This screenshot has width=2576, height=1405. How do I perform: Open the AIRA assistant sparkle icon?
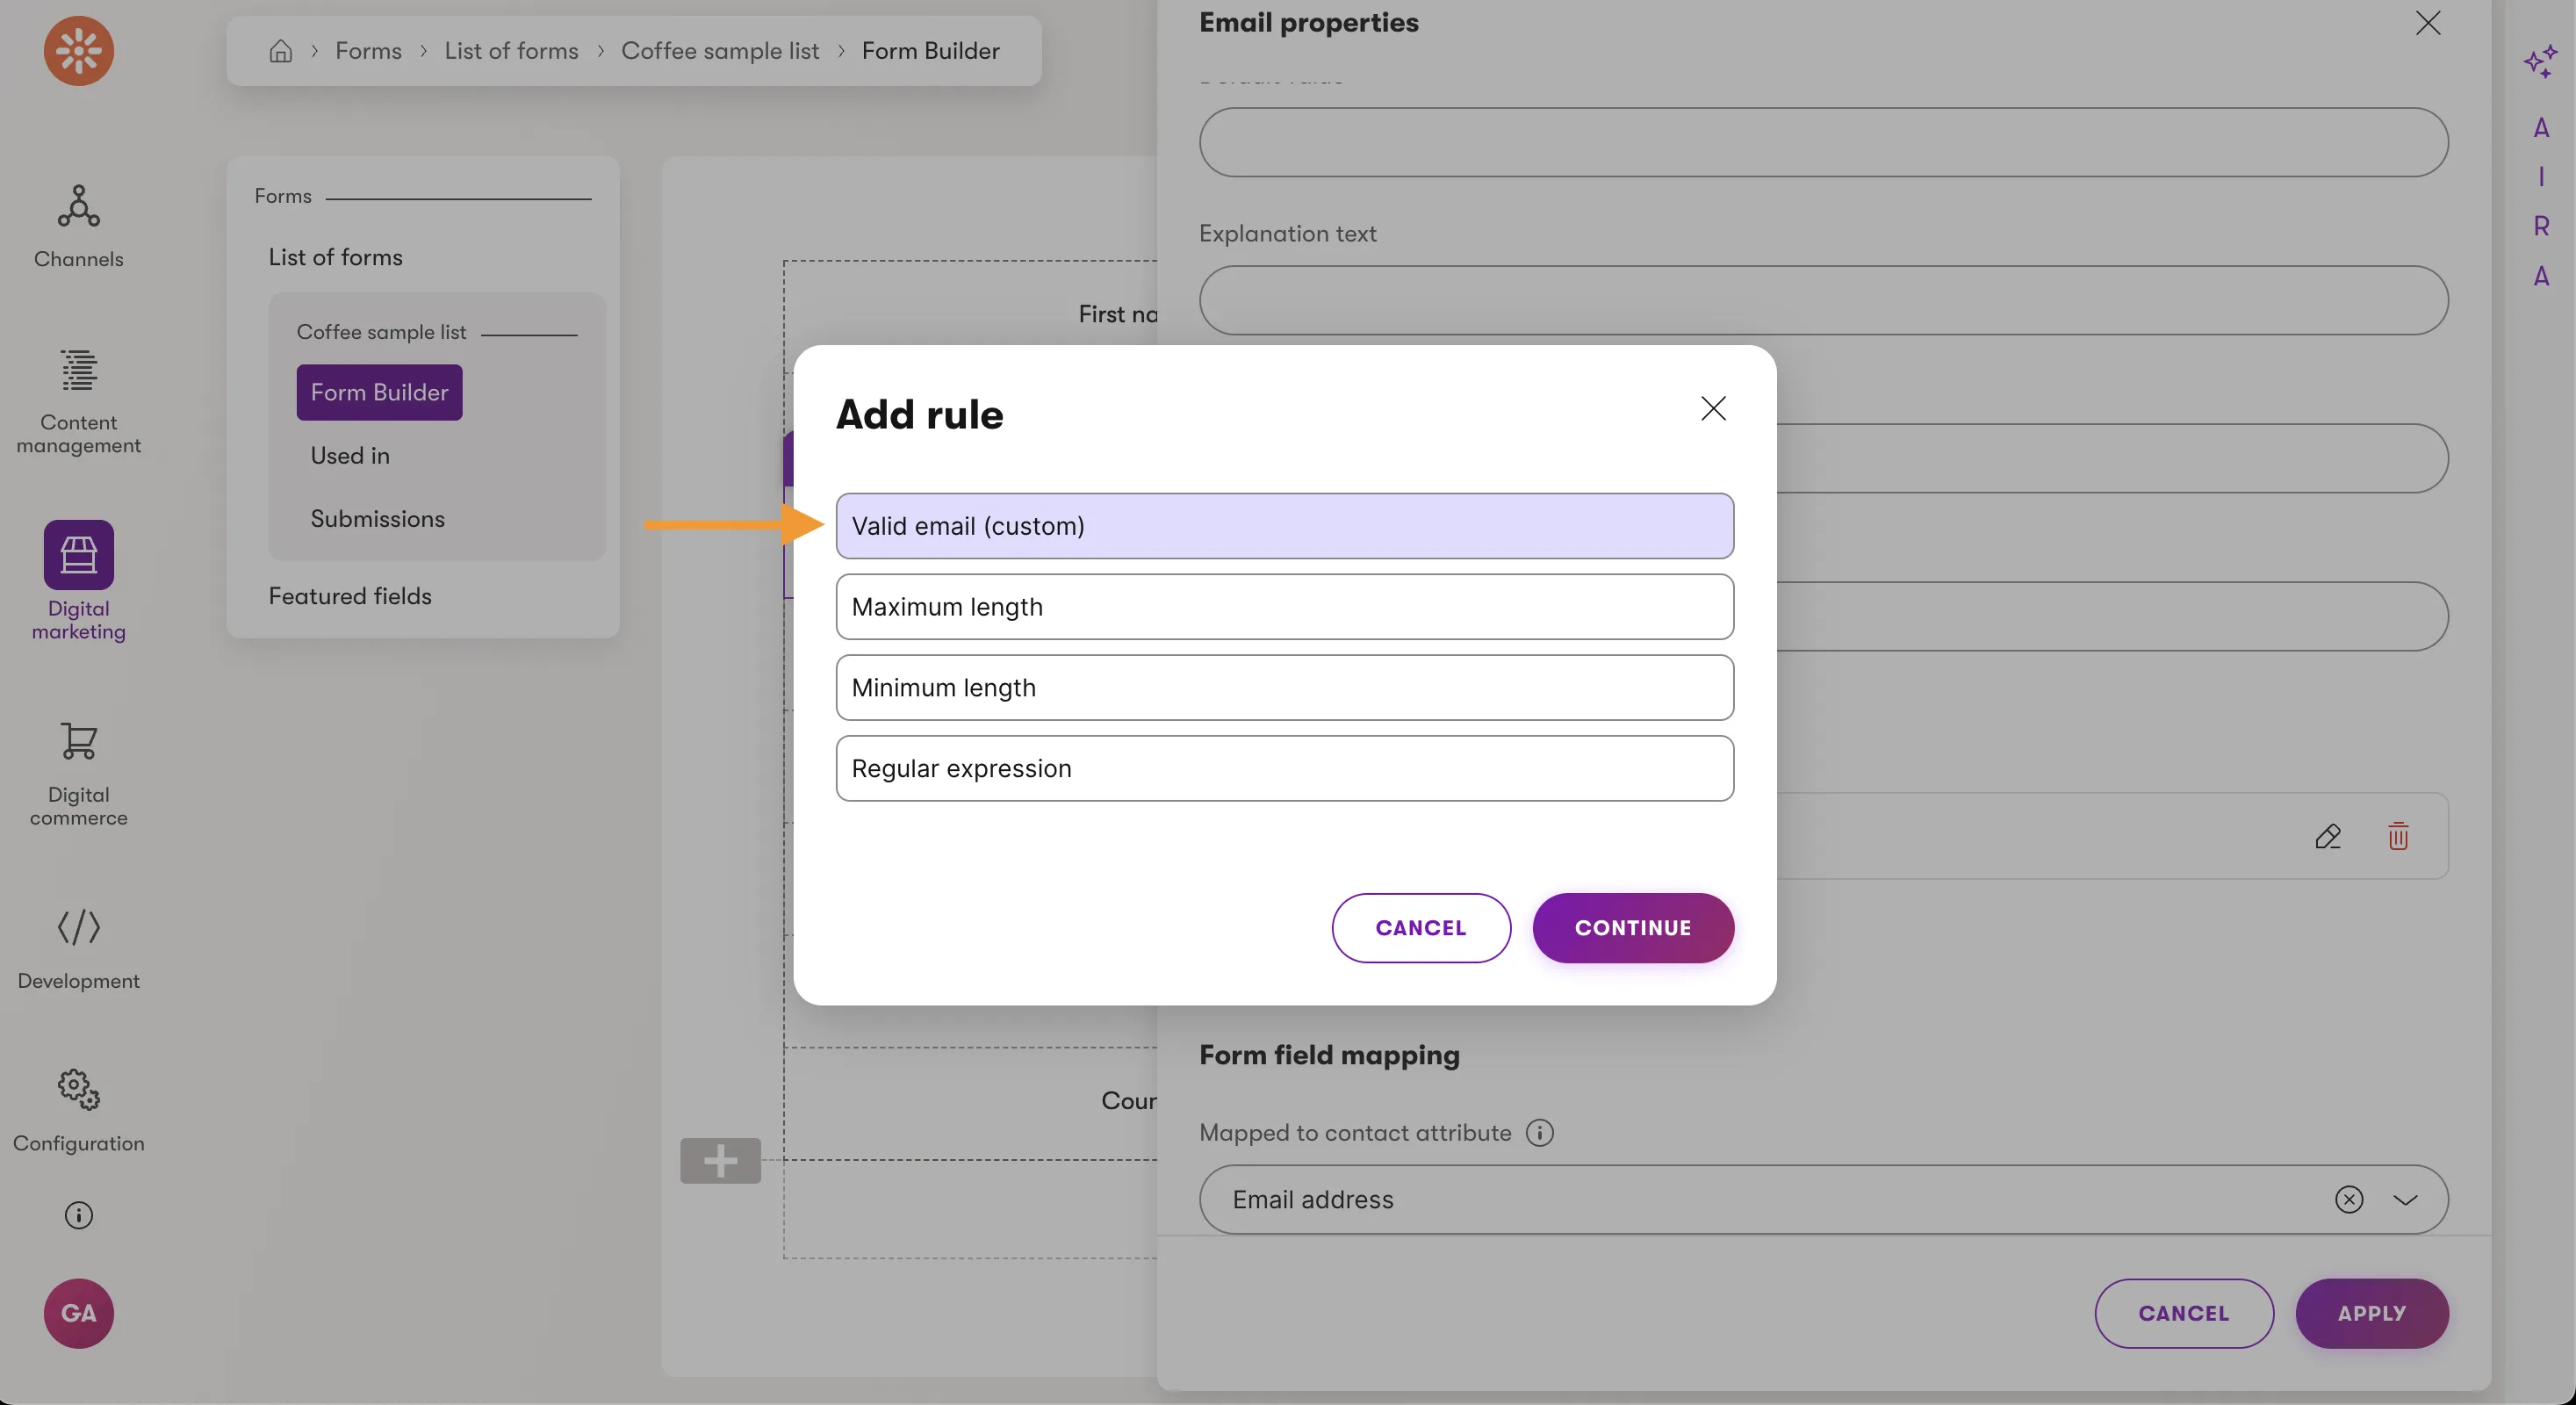(x=2540, y=62)
